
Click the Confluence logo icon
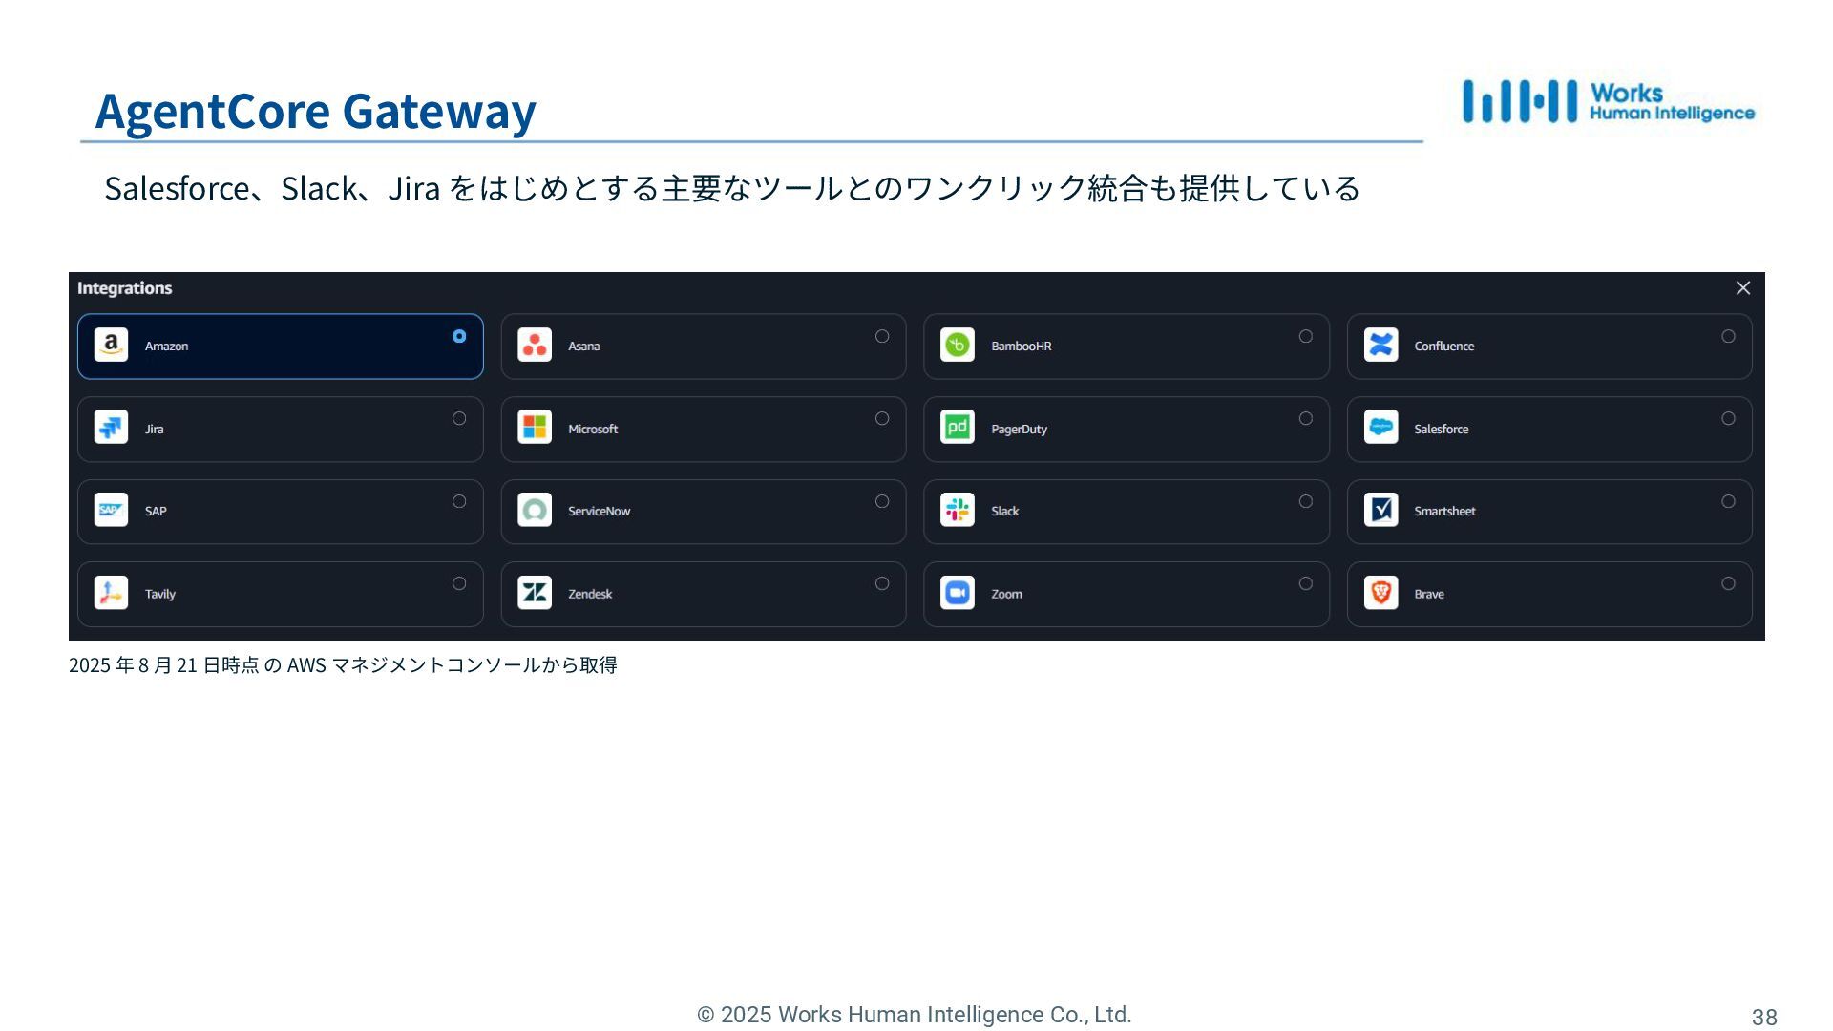[x=1380, y=345]
